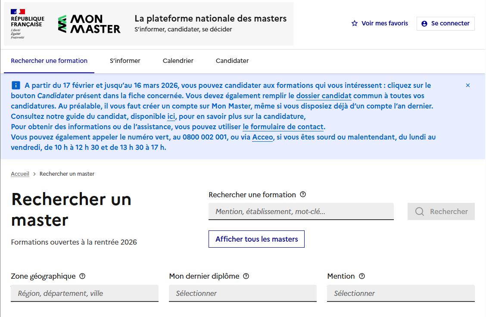Dismiss the announcement banner with the × button
Viewport: 486px width, 317px height.
pyautogui.click(x=468, y=85)
